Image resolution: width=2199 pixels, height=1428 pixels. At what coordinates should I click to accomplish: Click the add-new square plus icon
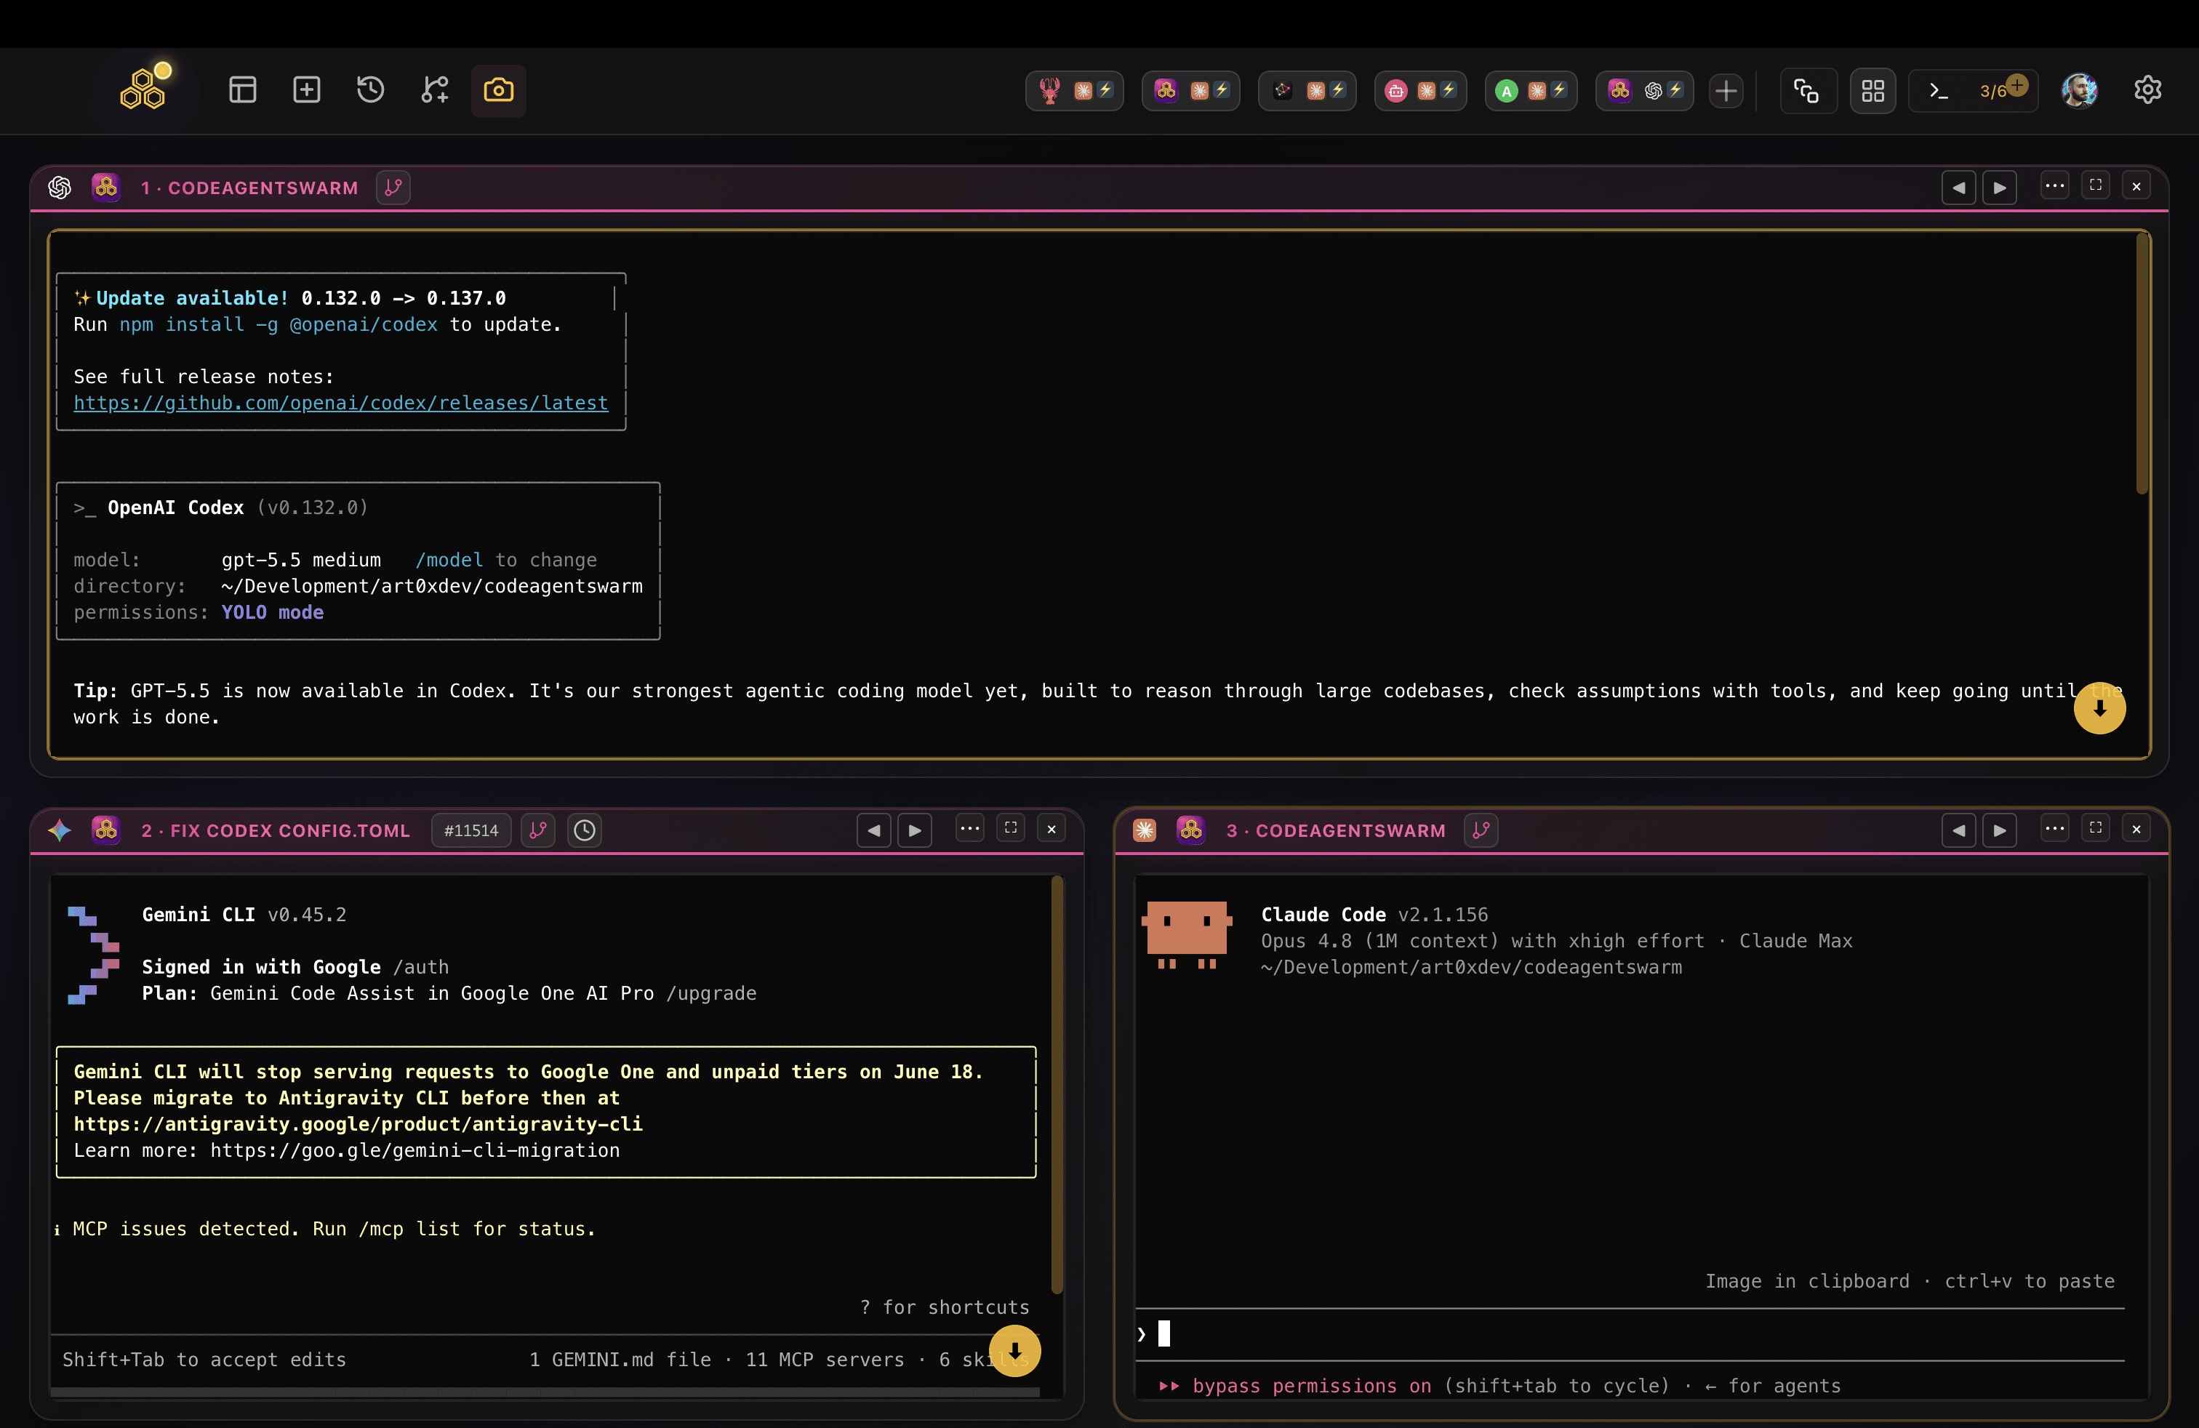[307, 89]
